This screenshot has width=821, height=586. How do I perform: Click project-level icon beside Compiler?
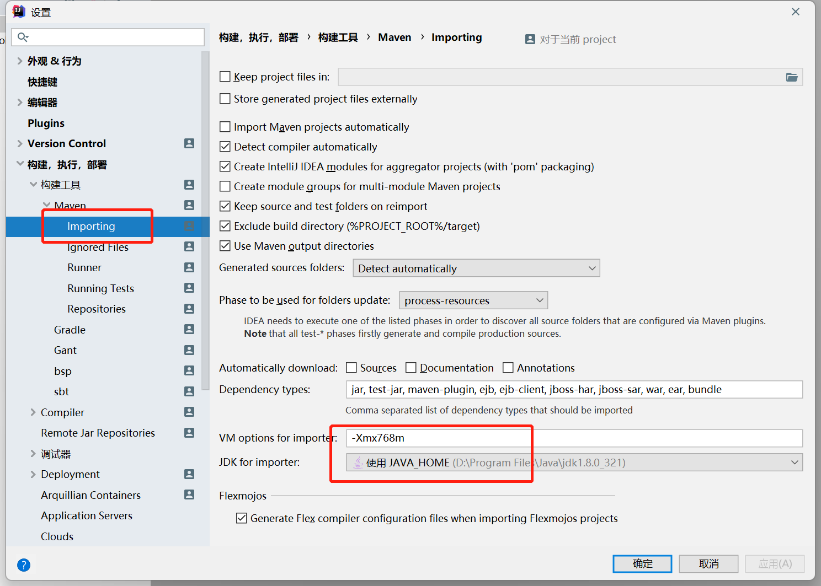189,412
